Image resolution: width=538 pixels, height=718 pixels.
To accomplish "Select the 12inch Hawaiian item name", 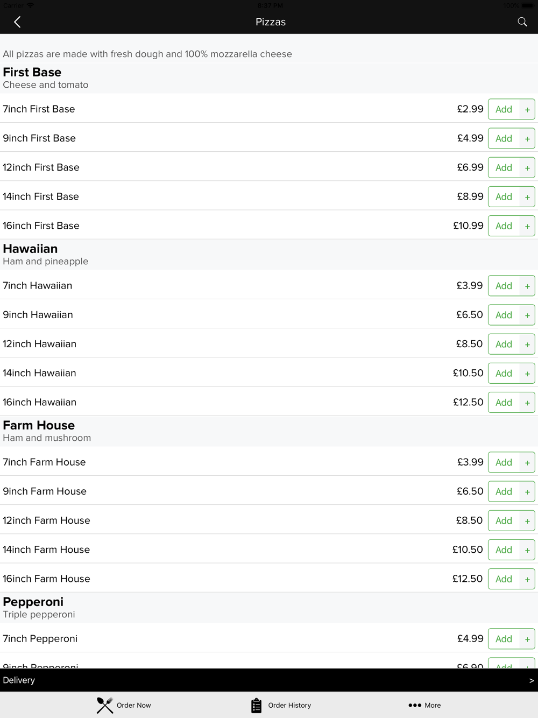I will pos(39,344).
